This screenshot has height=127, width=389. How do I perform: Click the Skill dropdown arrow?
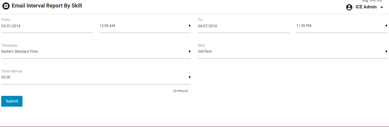386,52
